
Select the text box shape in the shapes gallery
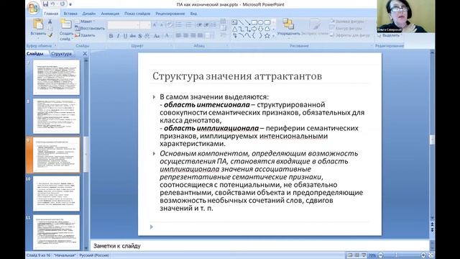pos(234,22)
